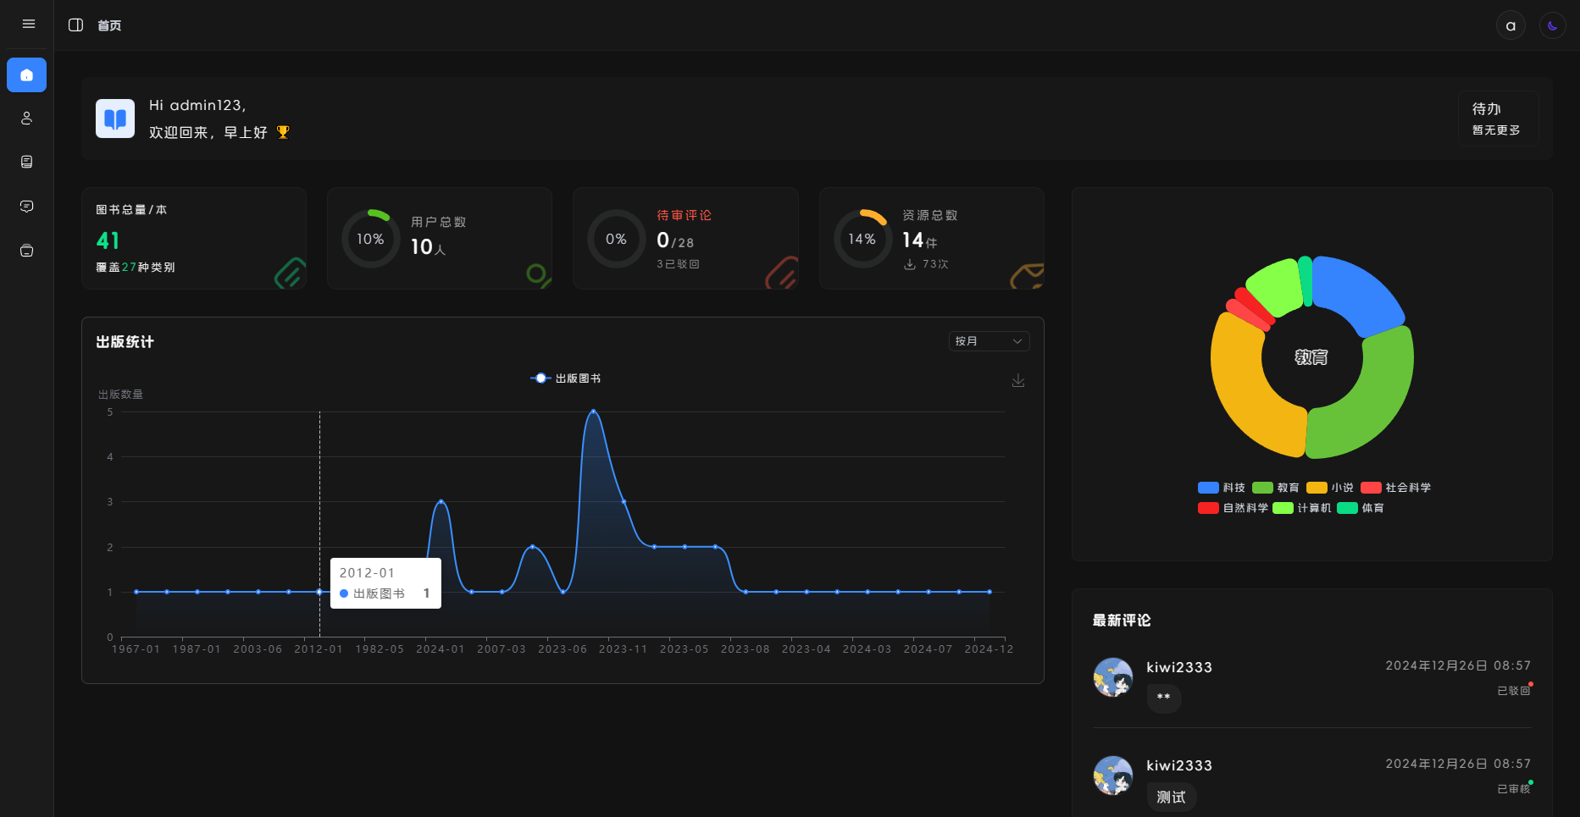Click the red paperclip icon on 待审评论 card

pos(782,273)
